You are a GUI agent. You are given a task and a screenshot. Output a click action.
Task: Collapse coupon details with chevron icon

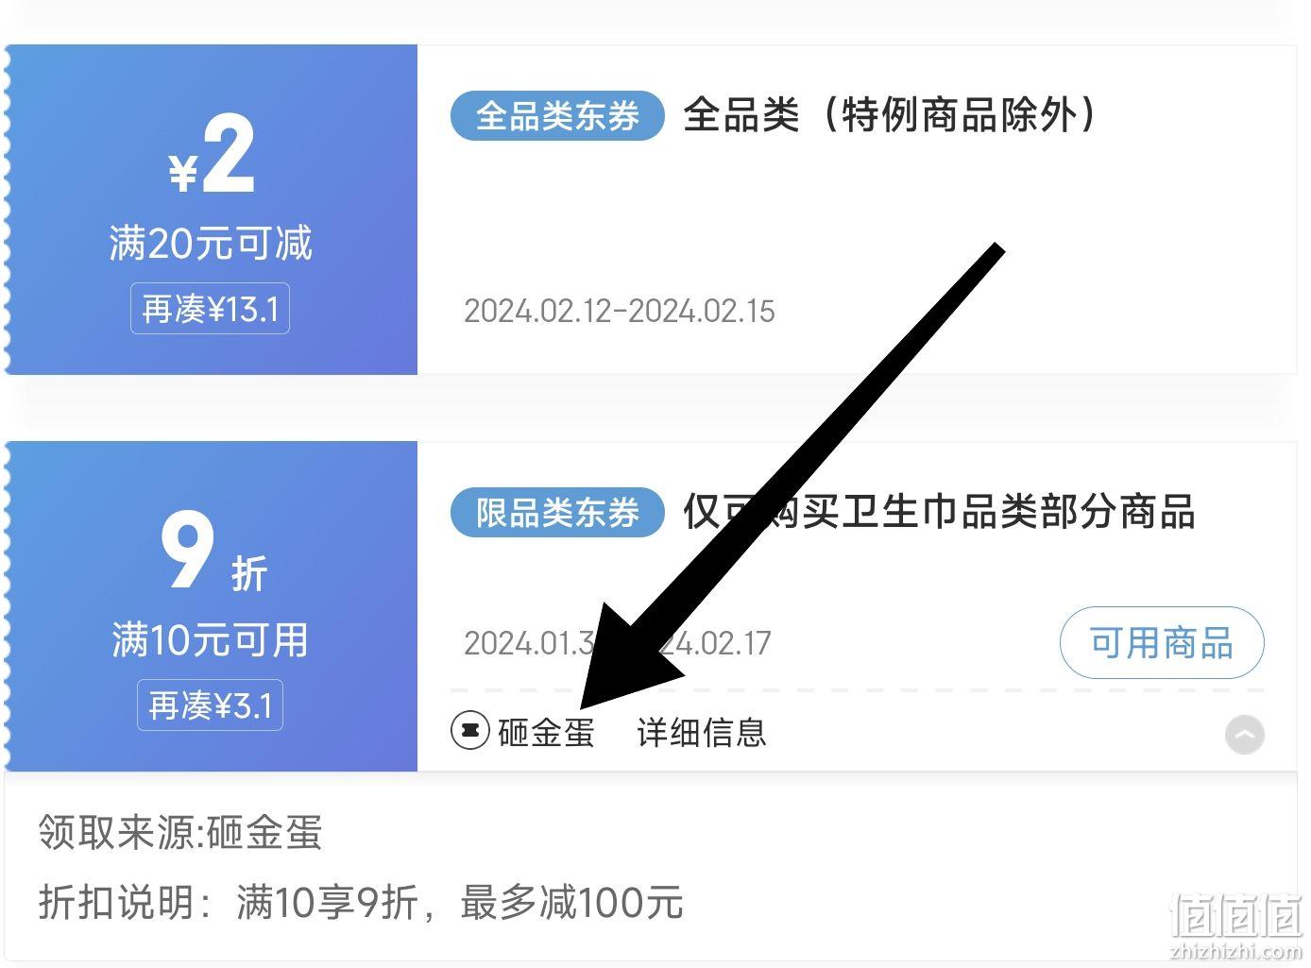click(x=1244, y=734)
